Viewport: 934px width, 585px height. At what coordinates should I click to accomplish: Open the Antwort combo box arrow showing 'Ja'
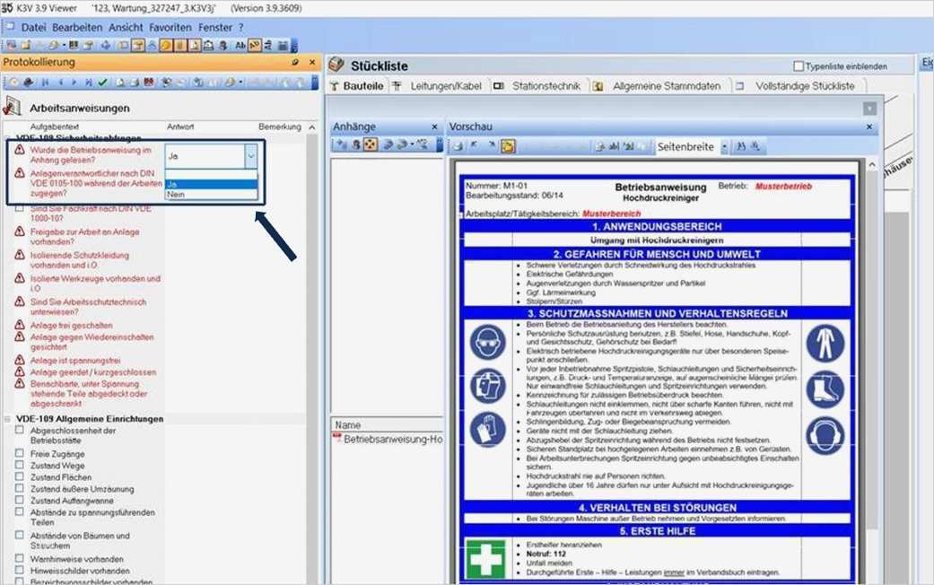[251, 156]
